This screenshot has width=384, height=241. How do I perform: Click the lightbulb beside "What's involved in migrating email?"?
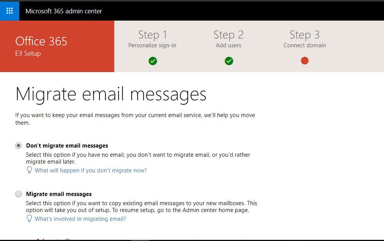click(29, 218)
